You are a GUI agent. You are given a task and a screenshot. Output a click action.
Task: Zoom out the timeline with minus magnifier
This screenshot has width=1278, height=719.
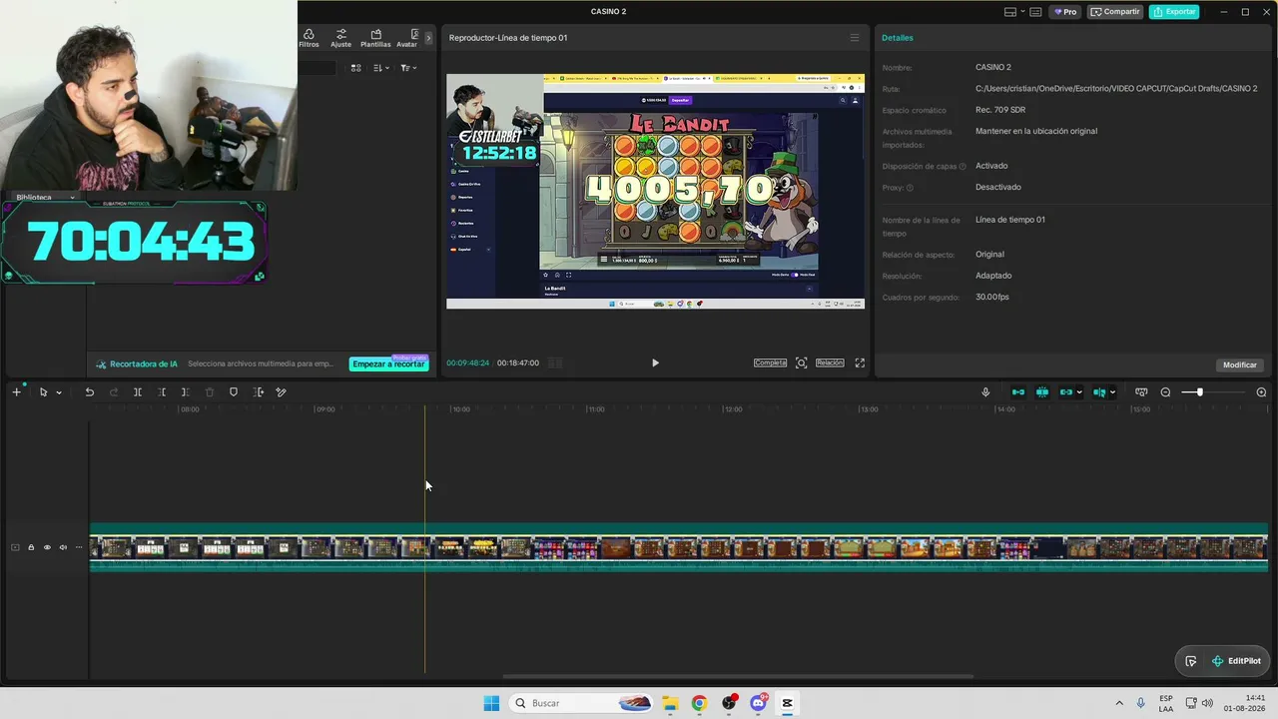click(x=1165, y=392)
